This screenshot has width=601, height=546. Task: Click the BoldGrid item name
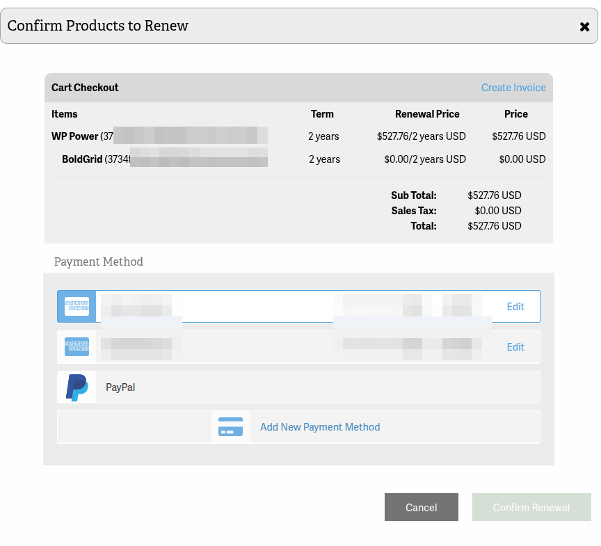(x=82, y=159)
